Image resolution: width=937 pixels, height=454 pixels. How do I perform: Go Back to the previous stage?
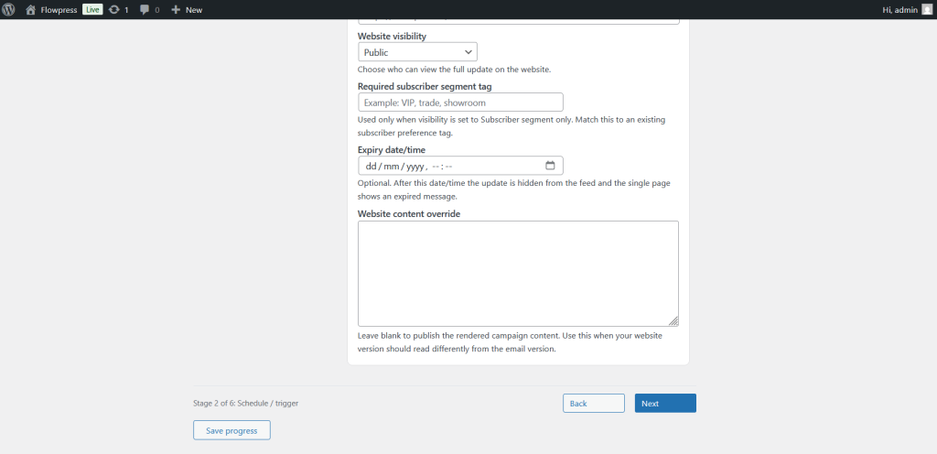click(x=593, y=404)
